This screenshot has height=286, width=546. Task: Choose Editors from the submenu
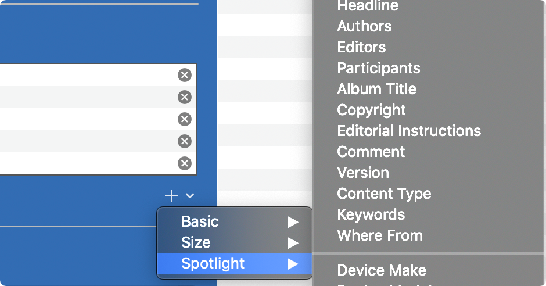[361, 47]
